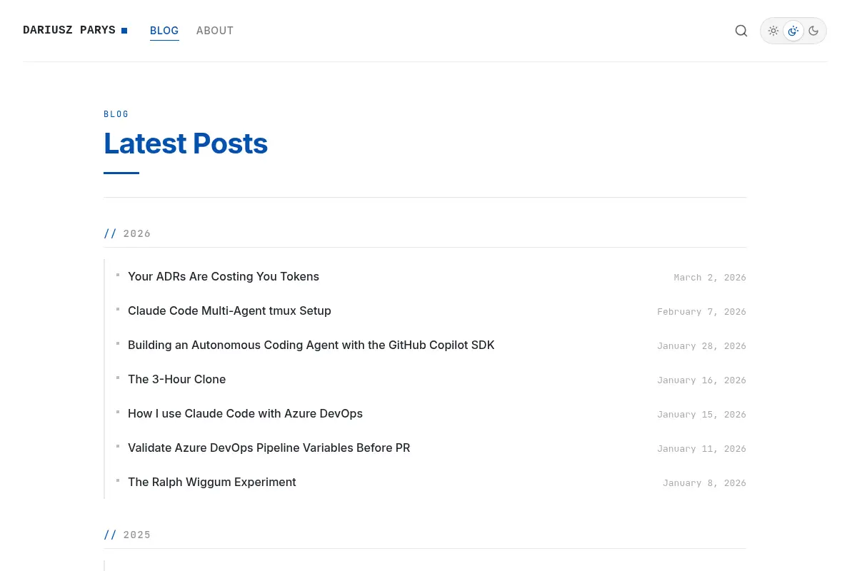
Task: Open Claude Code Multi-Agent tmux Setup post
Action: point(229,310)
